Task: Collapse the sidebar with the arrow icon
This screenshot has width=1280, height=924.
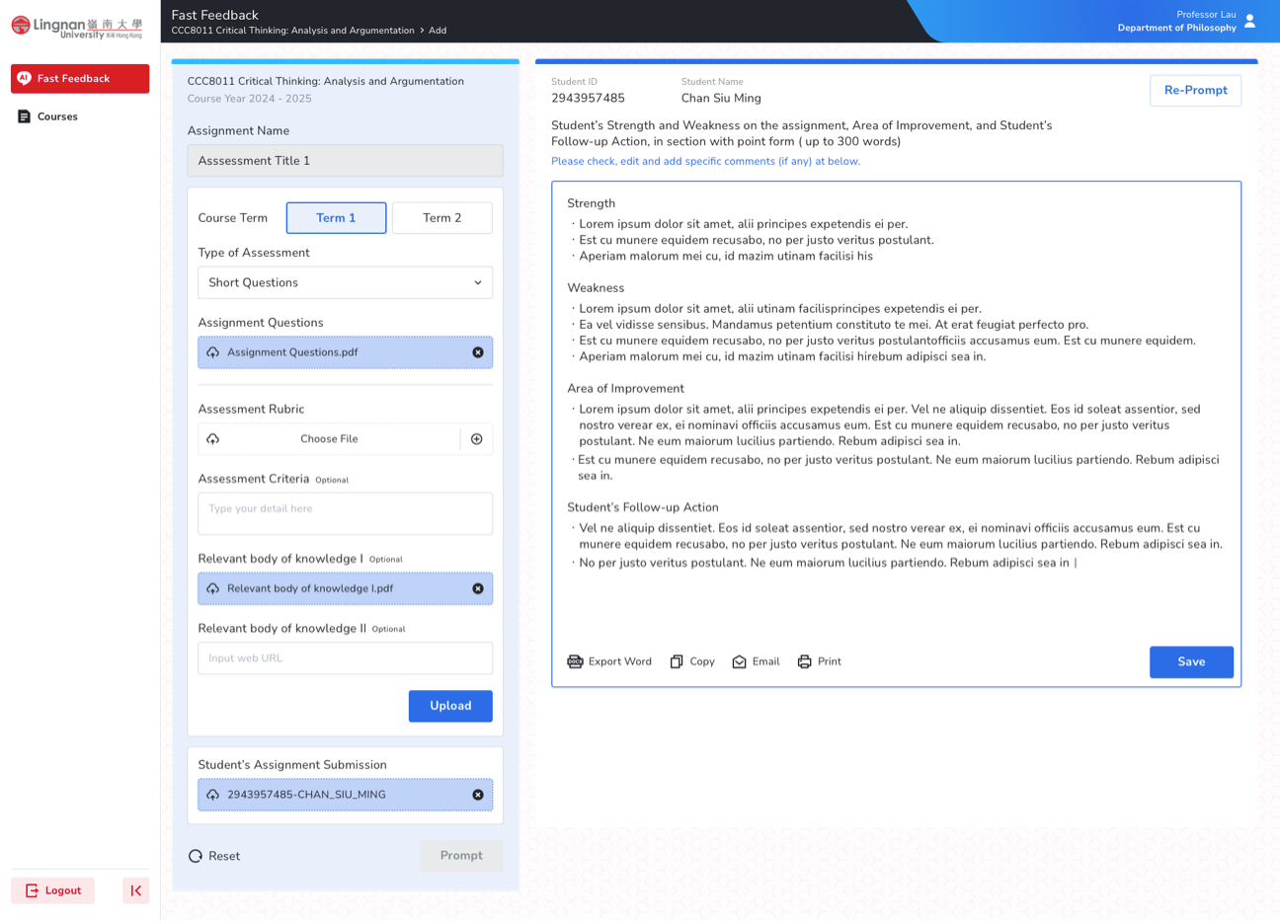Action: click(x=136, y=890)
